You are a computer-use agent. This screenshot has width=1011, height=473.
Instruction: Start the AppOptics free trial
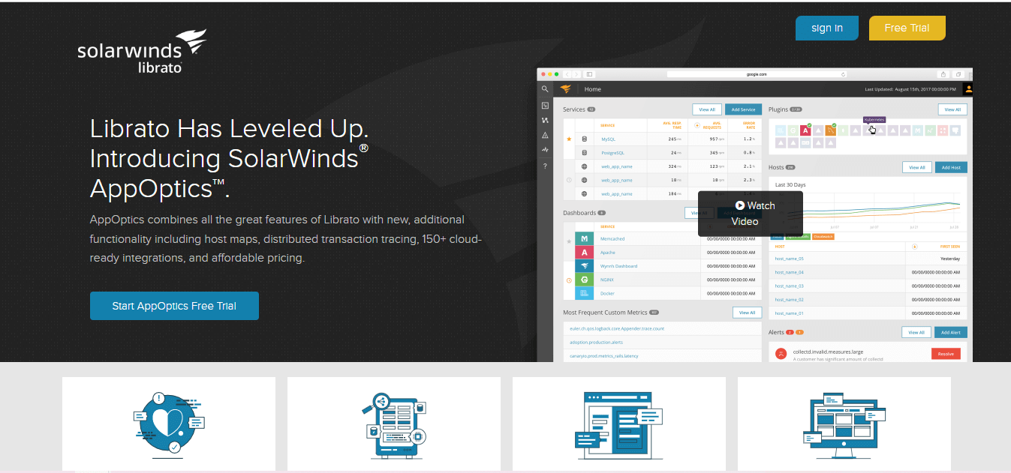coord(174,306)
